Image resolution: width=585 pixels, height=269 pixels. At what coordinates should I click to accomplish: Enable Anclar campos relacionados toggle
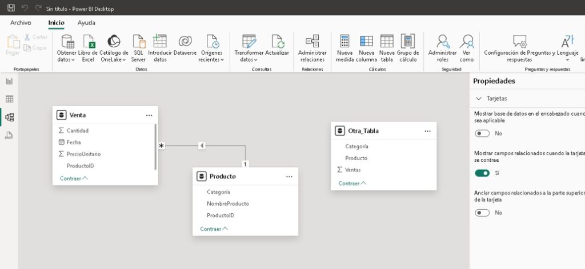point(482,213)
